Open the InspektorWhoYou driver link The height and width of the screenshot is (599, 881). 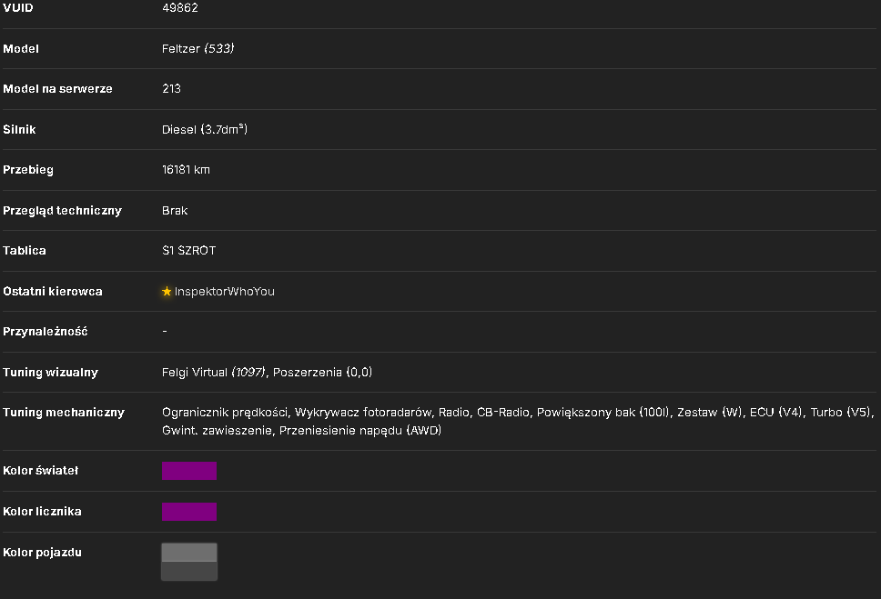click(224, 292)
